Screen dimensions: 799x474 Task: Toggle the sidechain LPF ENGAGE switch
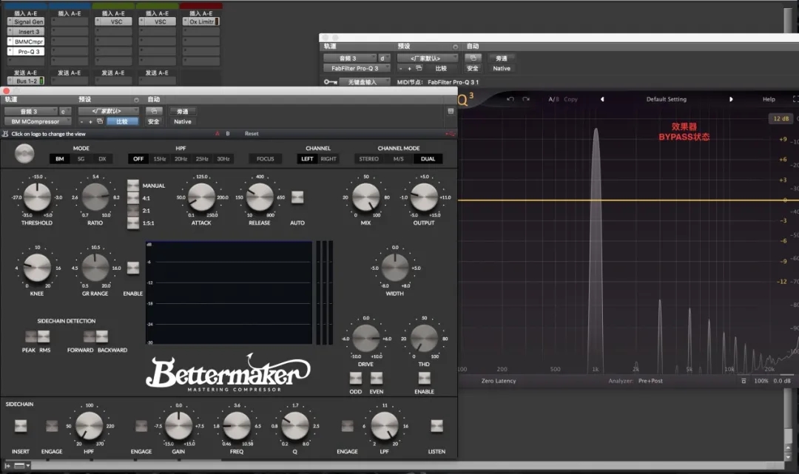347,426
